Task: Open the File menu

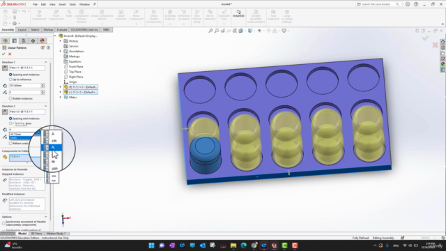Action: [x=35, y=4]
